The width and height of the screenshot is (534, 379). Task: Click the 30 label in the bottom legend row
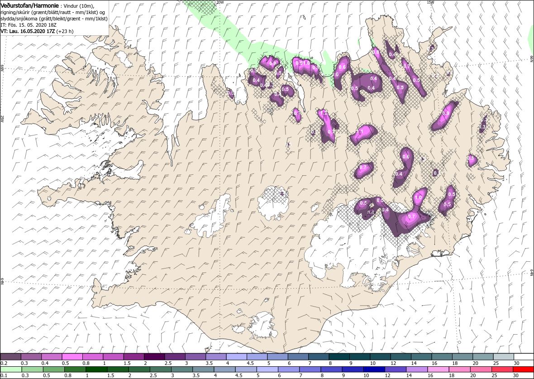[x=516, y=376]
